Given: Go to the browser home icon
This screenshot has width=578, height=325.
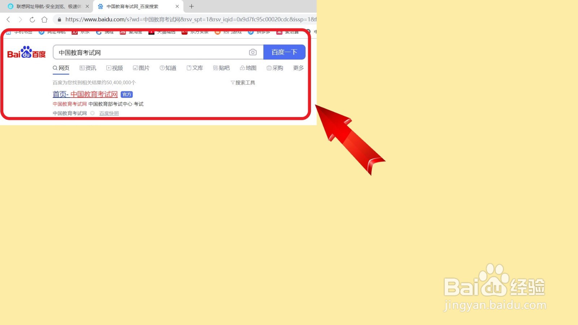Looking at the screenshot, I should coord(44,19).
